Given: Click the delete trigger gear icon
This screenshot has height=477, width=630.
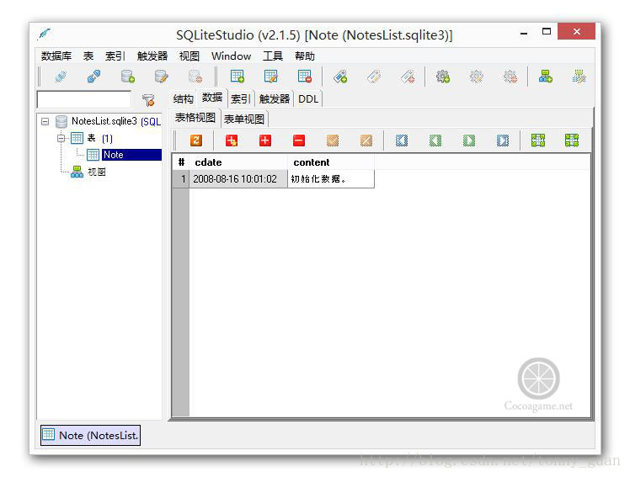Looking at the screenshot, I should [x=510, y=77].
